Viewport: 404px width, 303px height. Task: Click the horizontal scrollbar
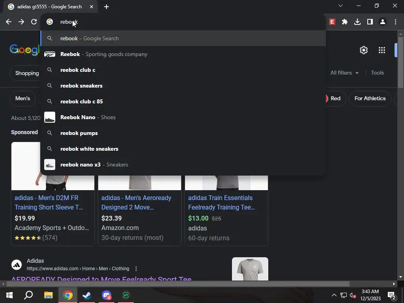178,284
